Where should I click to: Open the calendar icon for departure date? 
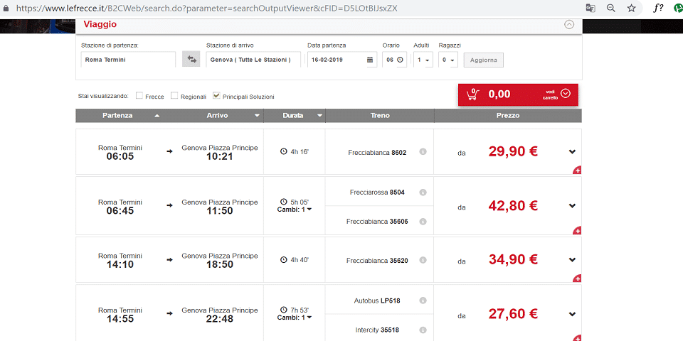coord(370,60)
